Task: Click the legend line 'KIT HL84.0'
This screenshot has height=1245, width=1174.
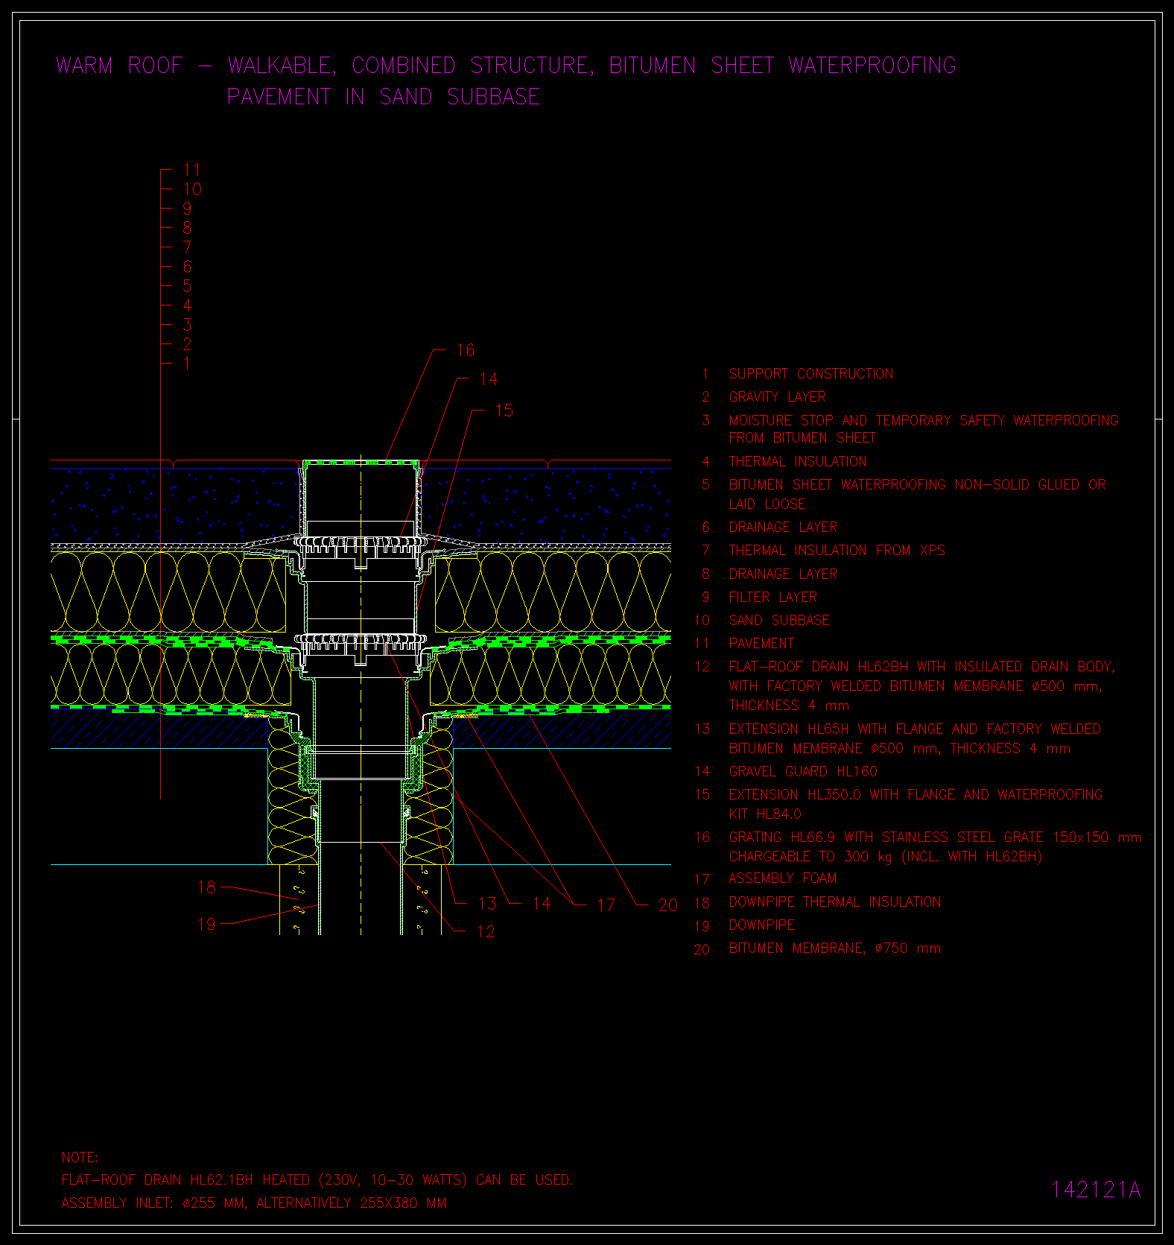Action: [765, 814]
